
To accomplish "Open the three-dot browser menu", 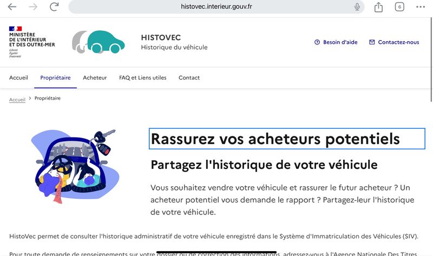I will point(421,7).
